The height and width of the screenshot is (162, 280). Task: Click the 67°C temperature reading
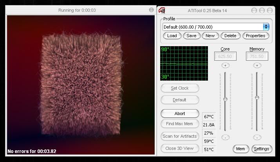[x=209, y=117]
